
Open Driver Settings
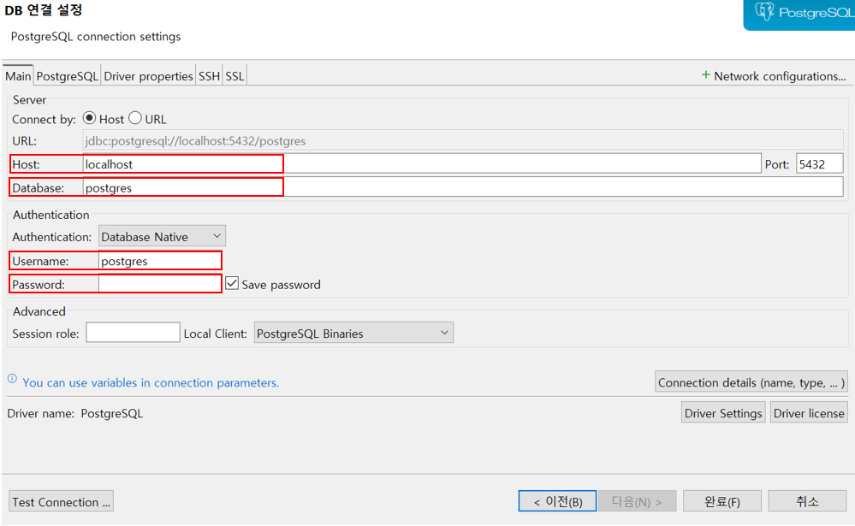[x=723, y=413]
